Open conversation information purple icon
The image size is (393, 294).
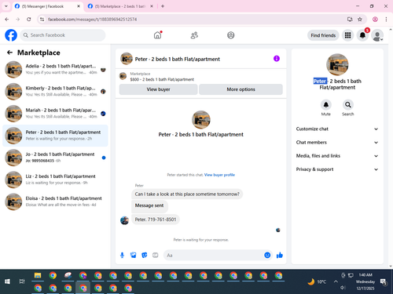click(277, 59)
